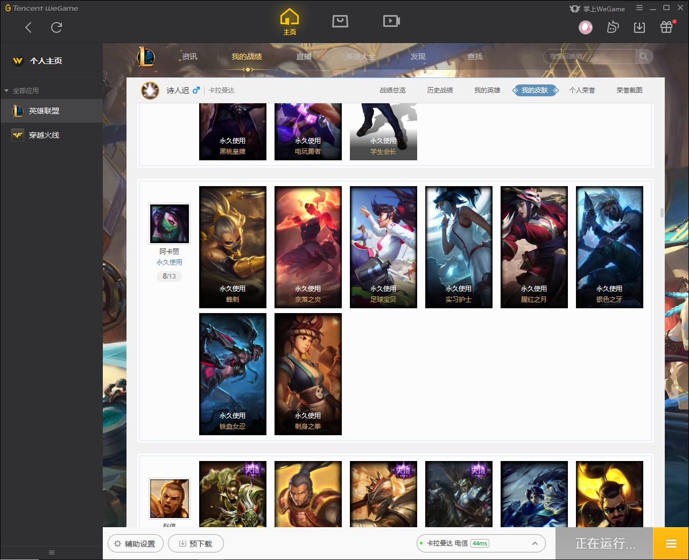Image resolution: width=689 pixels, height=560 pixels.
Task: Open the 足球宝贝 skin card
Action: [383, 247]
